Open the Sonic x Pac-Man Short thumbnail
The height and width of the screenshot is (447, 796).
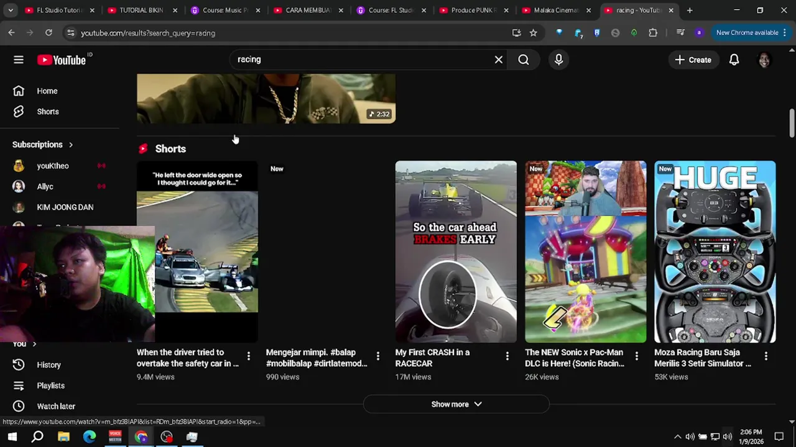click(x=585, y=251)
